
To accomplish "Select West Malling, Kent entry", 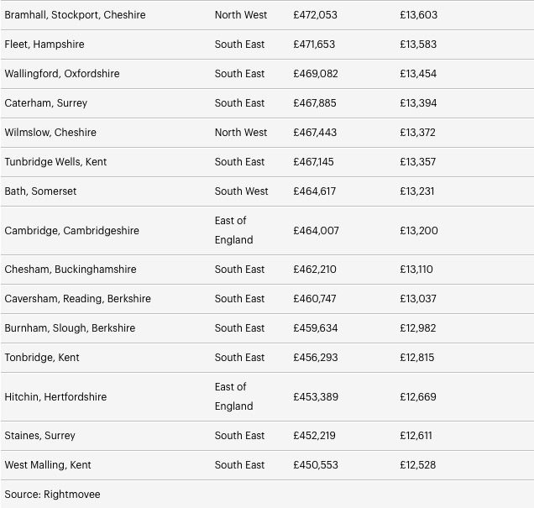I will point(48,465).
